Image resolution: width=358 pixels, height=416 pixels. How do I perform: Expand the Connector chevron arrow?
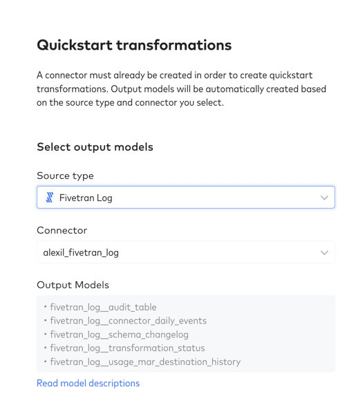[324, 253]
